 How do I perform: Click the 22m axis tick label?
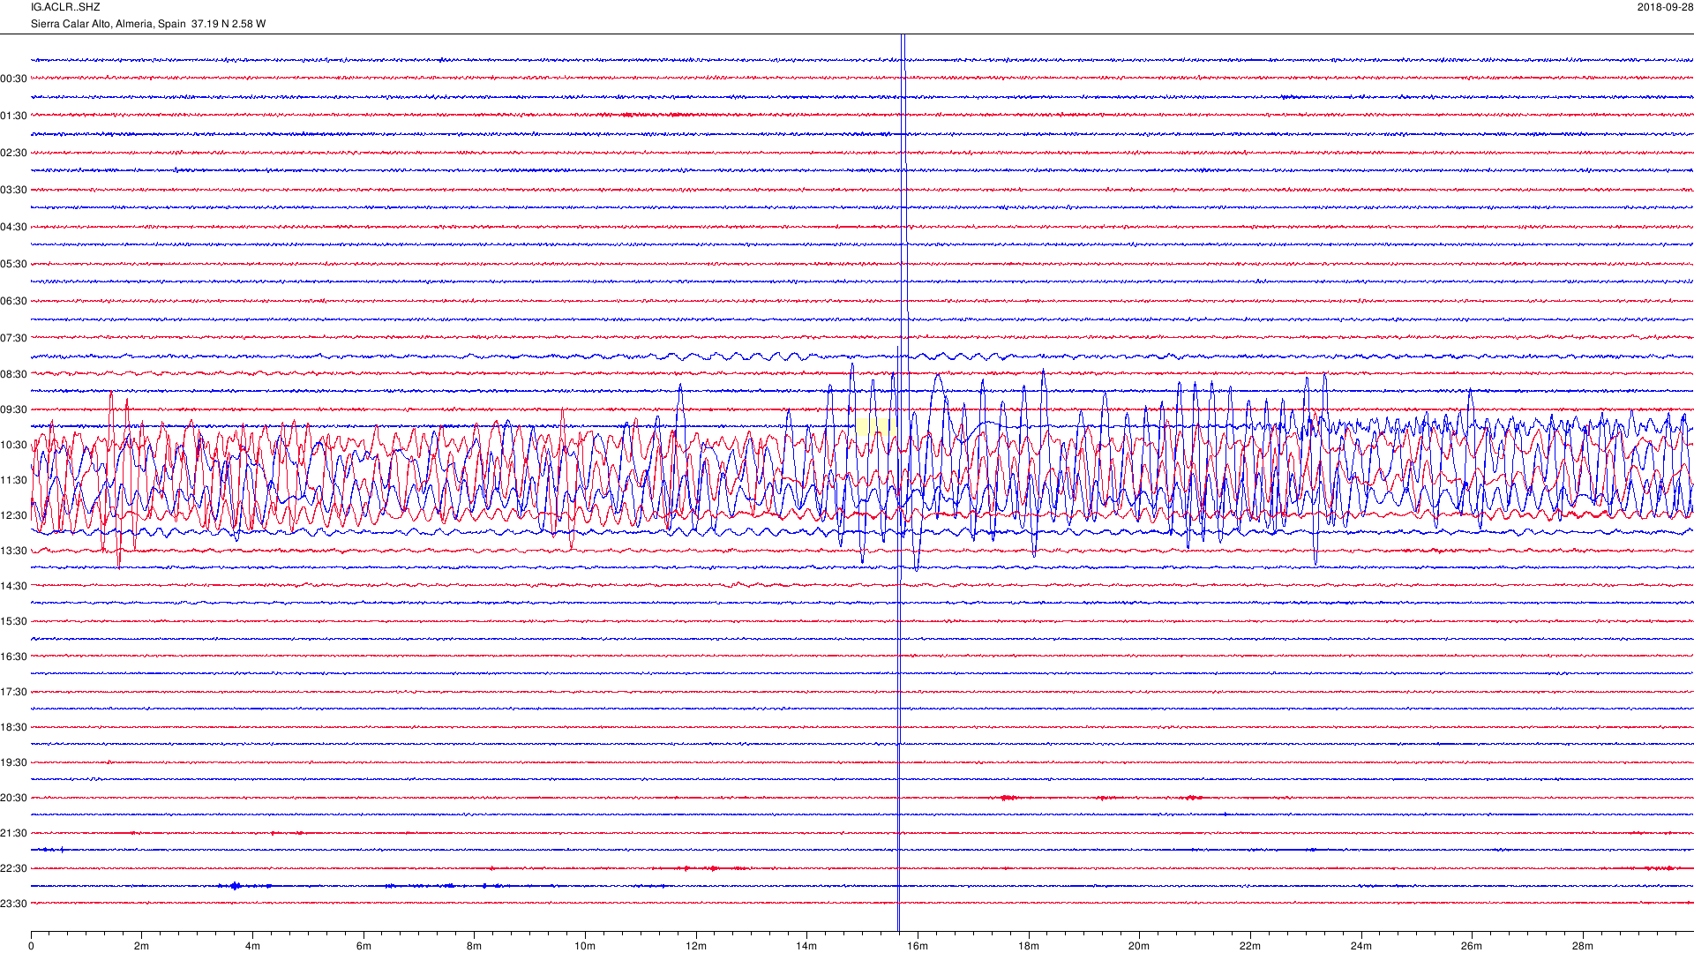[1250, 946]
